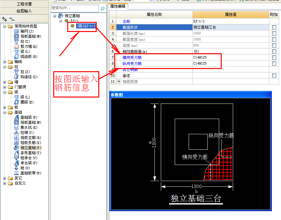This screenshot has height=220, width=281.
Task: Click the collapse-all minus icon
Action: coord(12,19)
